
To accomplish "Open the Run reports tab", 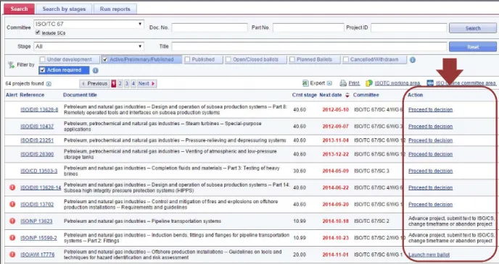I will pyautogui.click(x=115, y=9).
